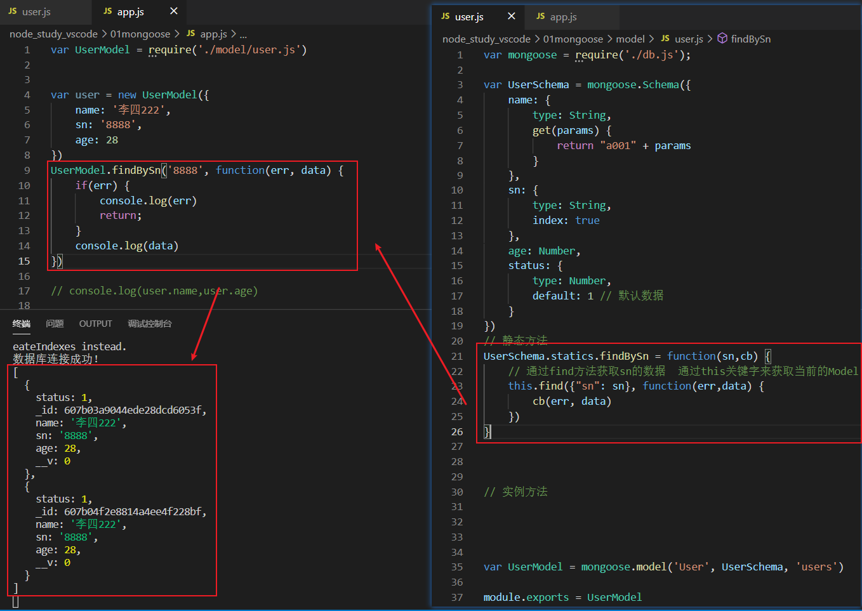Screen dimensions: 862x611
Task: Click '_id: 607b03a9044ede28dcd6053f' in terminal
Action: click(121, 410)
